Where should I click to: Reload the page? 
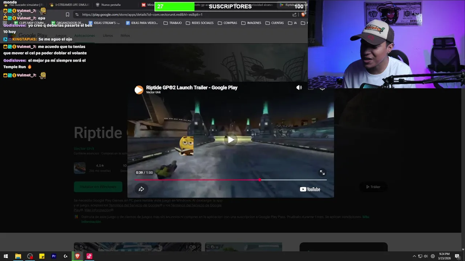(x=20, y=14)
